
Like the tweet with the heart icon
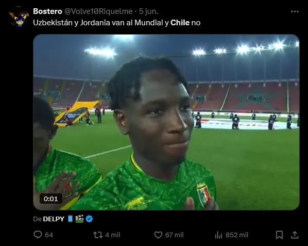coord(158,235)
